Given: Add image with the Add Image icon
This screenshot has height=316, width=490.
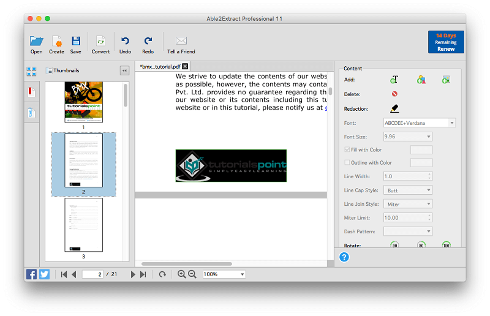Looking at the screenshot, I should [446, 80].
